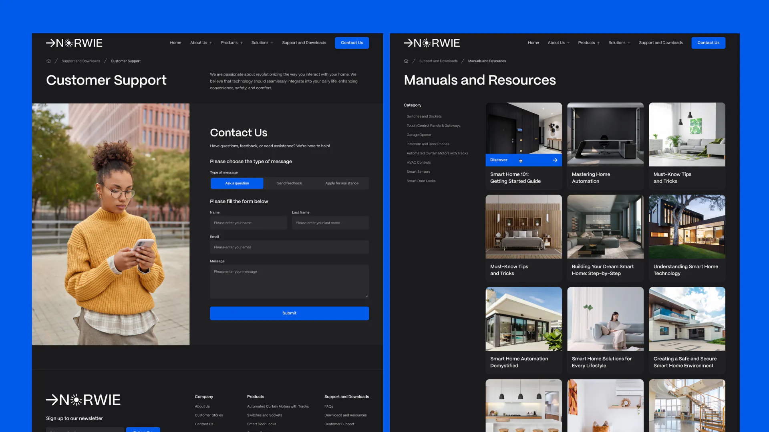Click home breadcrumb icon on Manuals and Resources page
The width and height of the screenshot is (769, 432).
406,61
